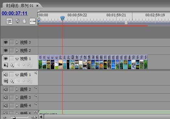Close the 序列 01 timeline tab

click(x=37, y=6)
